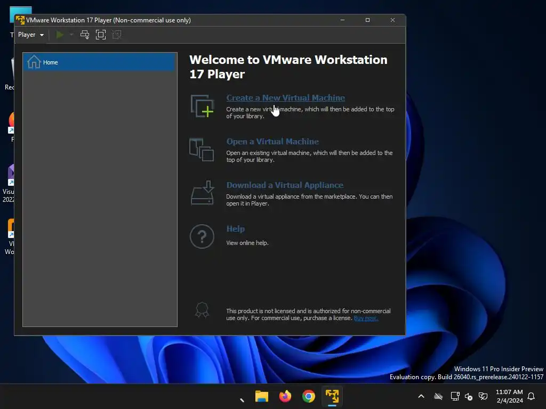Select Home in the library sidebar
The width and height of the screenshot is (546, 409).
(x=100, y=62)
